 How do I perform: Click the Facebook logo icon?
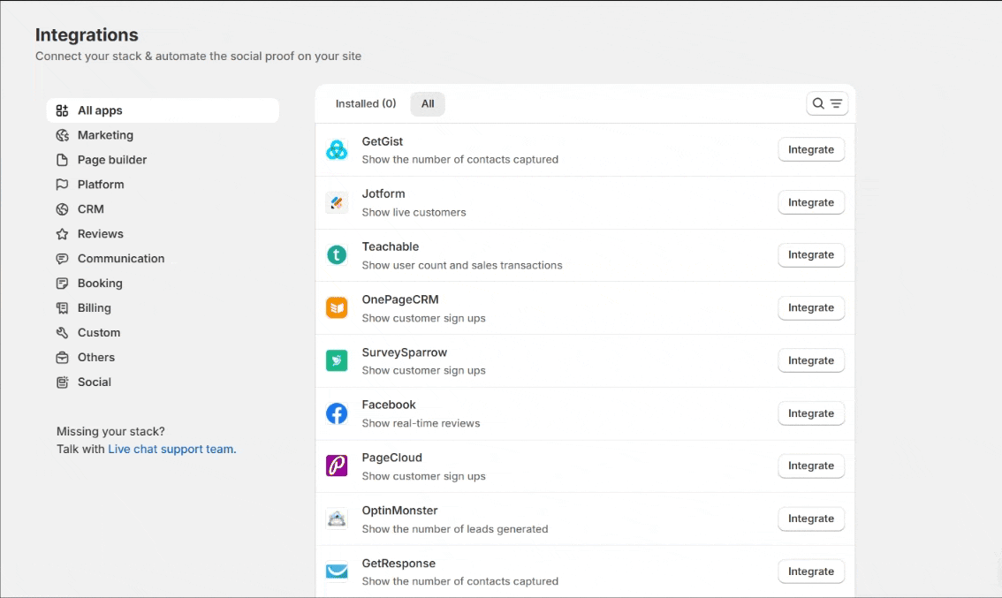point(337,413)
